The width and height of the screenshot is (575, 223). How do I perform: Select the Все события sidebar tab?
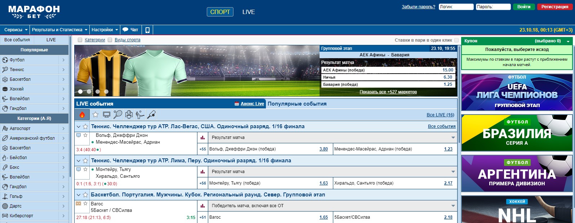(17, 40)
